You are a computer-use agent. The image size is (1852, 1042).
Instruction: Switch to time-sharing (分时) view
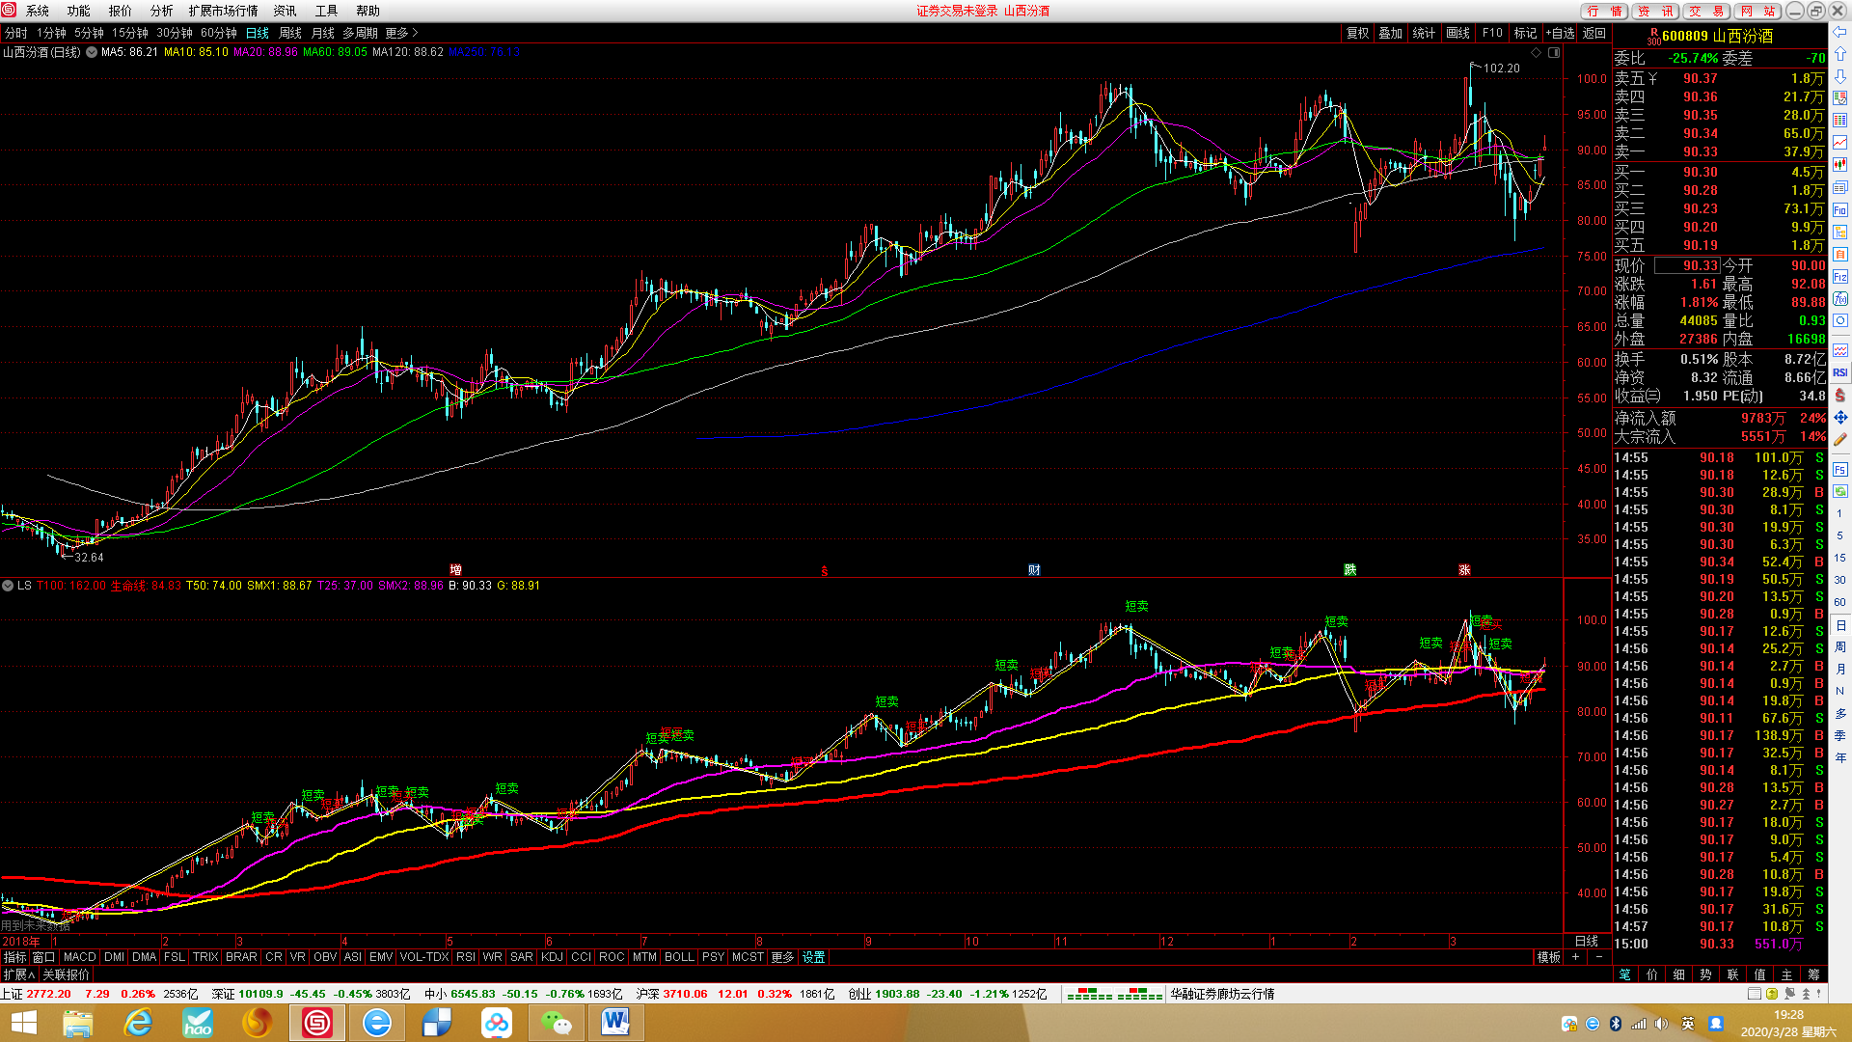pos(16,33)
